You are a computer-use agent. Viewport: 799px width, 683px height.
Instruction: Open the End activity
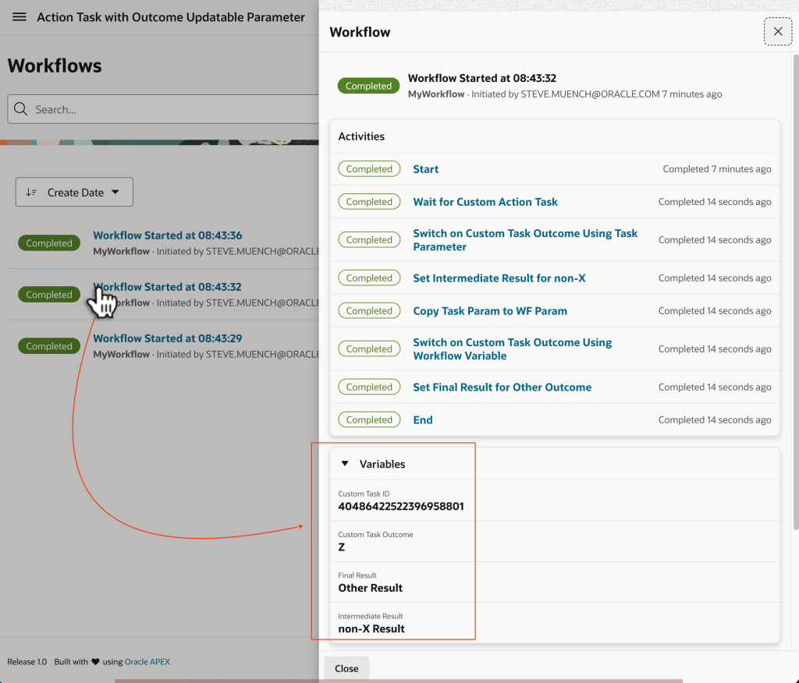click(x=422, y=420)
